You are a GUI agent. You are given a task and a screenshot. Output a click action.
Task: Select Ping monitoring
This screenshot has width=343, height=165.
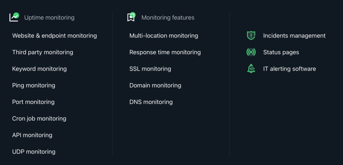point(34,85)
